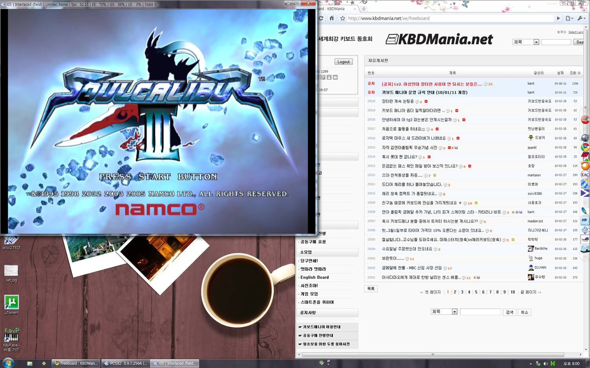Image resolution: width=590 pixels, height=368 pixels.
Task: Open the Windows Start menu
Action: pos(8,363)
